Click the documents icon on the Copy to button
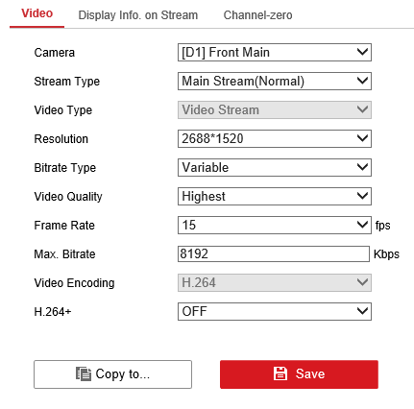 (x=84, y=373)
